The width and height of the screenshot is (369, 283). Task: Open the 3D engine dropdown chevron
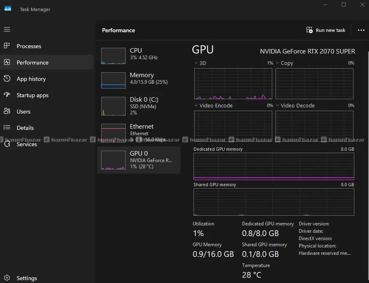coord(196,63)
